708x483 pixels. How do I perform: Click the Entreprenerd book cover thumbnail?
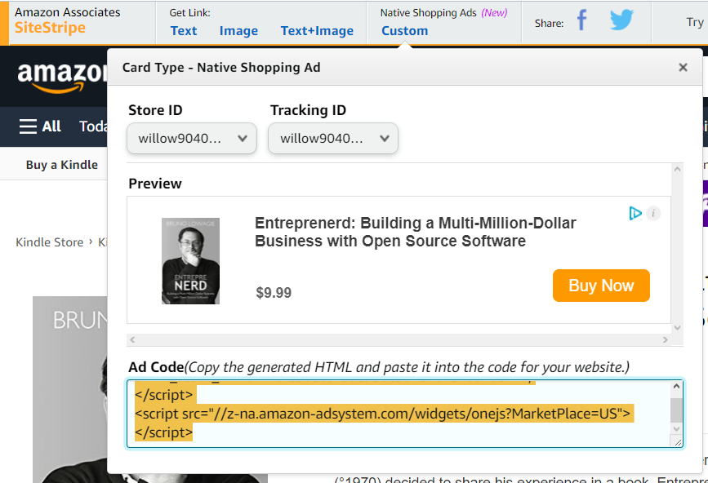point(190,260)
